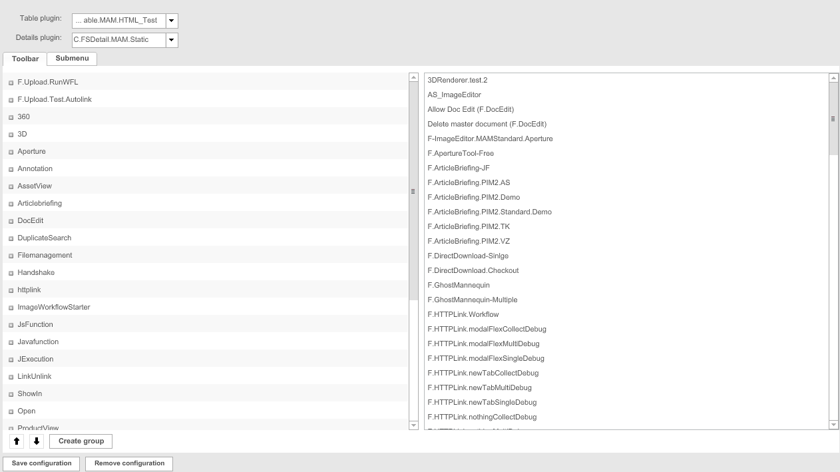The width and height of the screenshot is (840, 472).
Task: Move the selected item up using the up arrow icon
Action: coord(16,441)
